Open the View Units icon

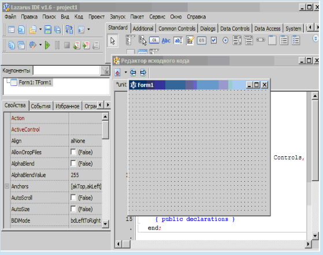[12, 45]
